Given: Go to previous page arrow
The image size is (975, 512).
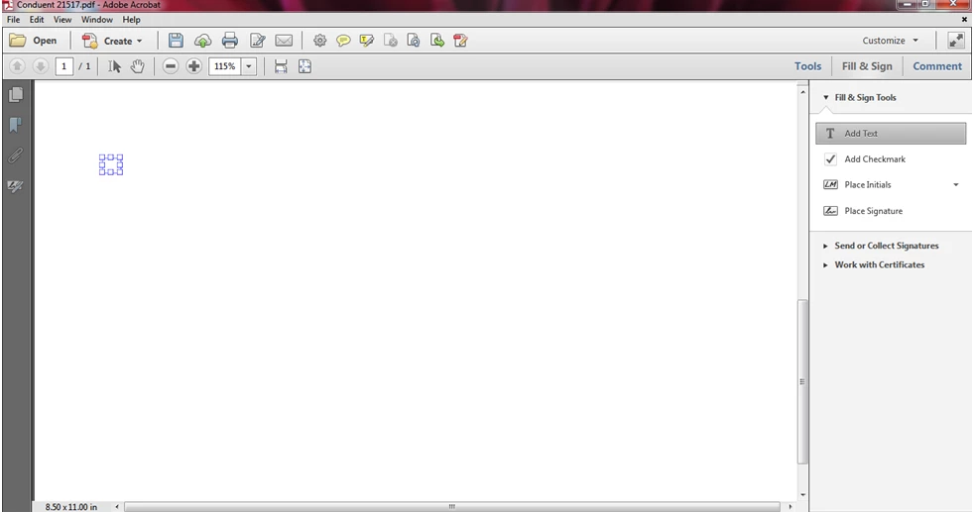Looking at the screenshot, I should click(x=17, y=65).
